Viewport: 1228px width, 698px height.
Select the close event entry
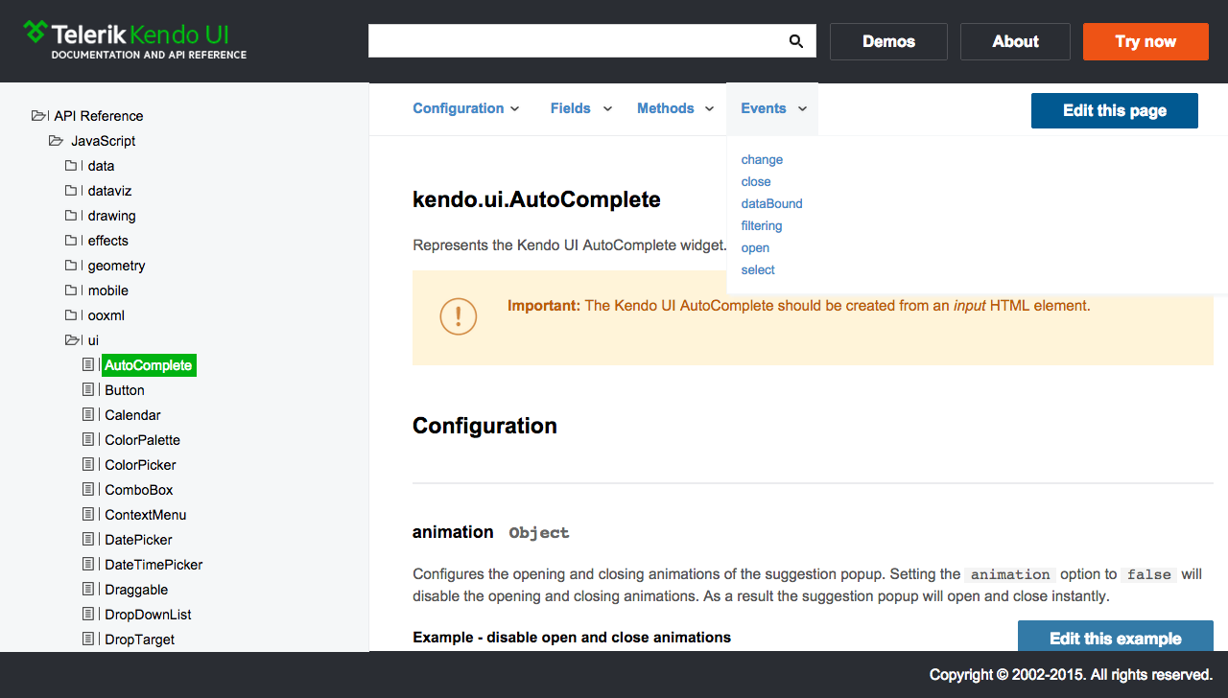click(756, 182)
